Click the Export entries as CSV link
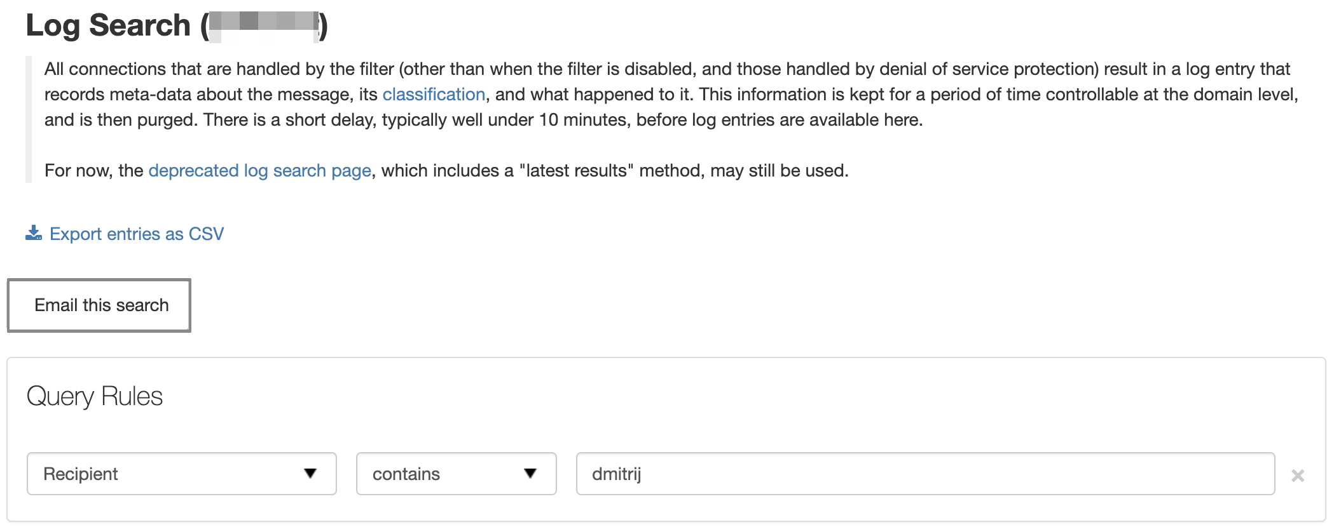The width and height of the screenshot is (1334, 527). (137, 234)
